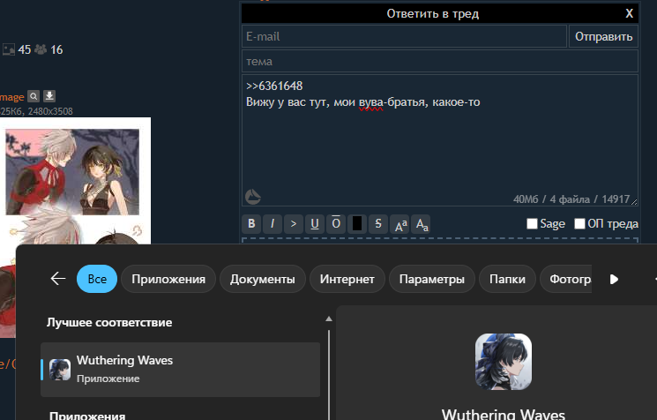Select the Интернет filter tab
The width and height of the screenshot is (657, 420).
coord(347,279)
